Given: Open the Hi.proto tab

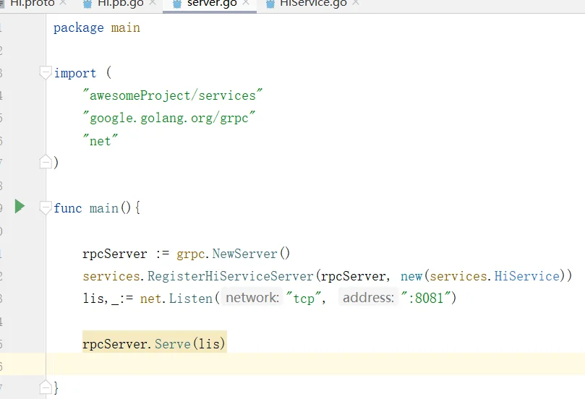Looking at the screenshot, I should pos(32,4).
